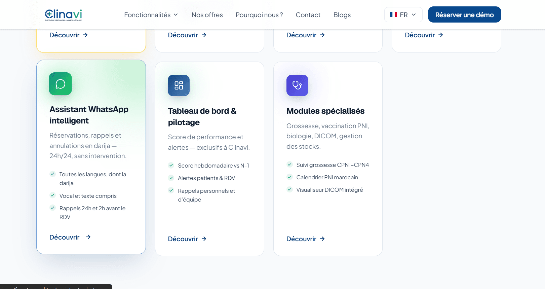Screen dimensions: 545x289
Task: Select the Assistant WhatsApp intelligent heading
Action: 89,115
